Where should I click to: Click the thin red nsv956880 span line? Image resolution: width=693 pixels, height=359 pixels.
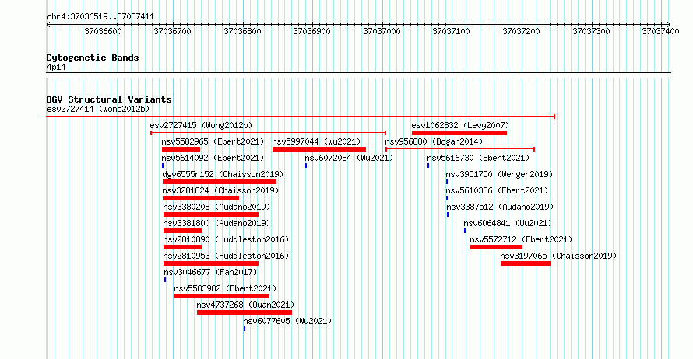pos(460,149)
